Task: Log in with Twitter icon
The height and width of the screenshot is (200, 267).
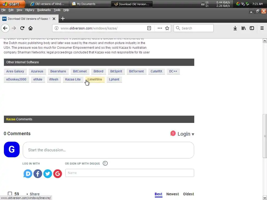Action: click(x=48, y=174)
